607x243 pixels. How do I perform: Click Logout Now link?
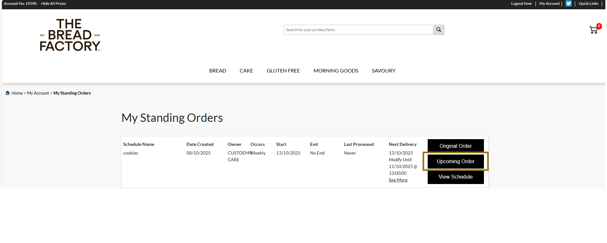pos(521,4)
